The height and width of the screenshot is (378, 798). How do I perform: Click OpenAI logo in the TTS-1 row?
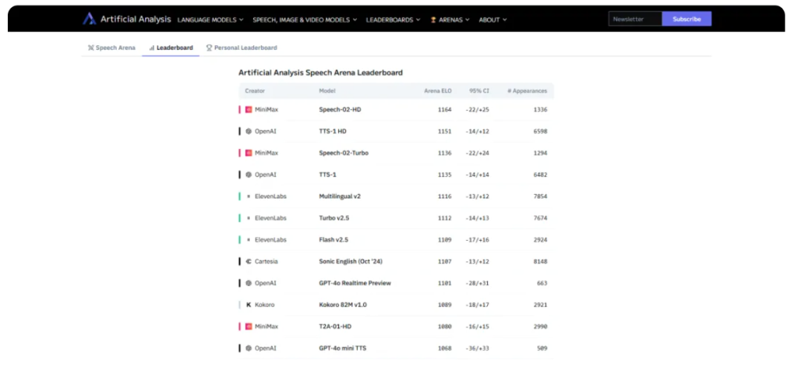tap(249, 175)
